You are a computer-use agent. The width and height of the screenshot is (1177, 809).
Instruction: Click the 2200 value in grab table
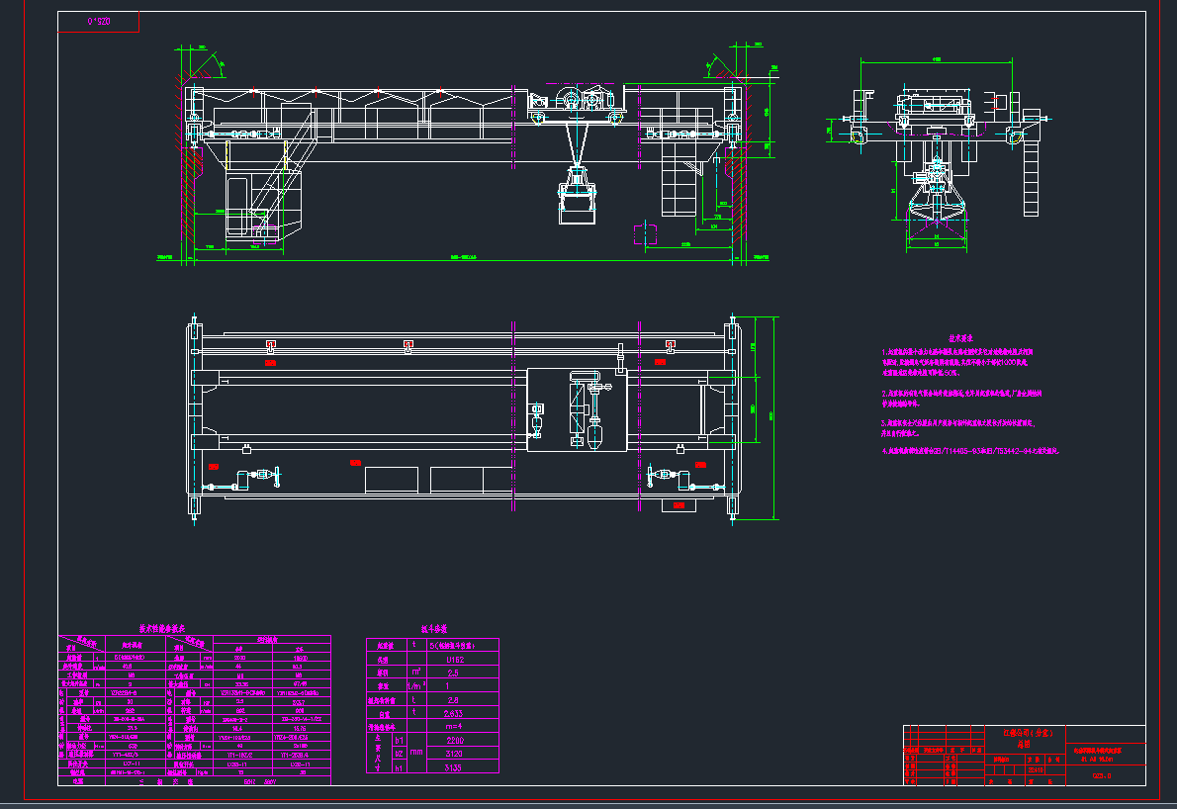pyautogui.click(x=454, y=739)
